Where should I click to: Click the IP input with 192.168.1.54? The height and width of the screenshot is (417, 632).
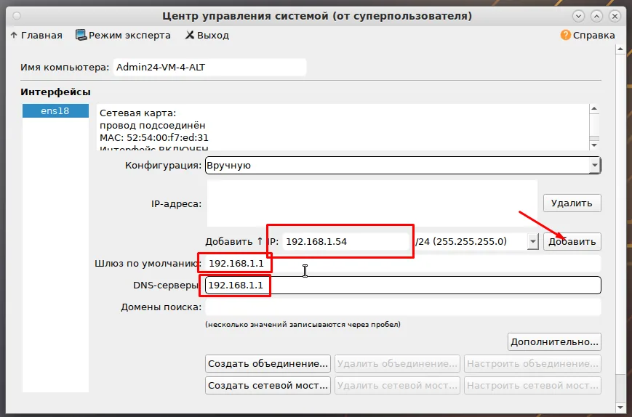[346, 241]
